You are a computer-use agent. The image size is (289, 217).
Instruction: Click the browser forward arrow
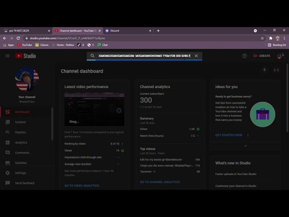(11, 38)
